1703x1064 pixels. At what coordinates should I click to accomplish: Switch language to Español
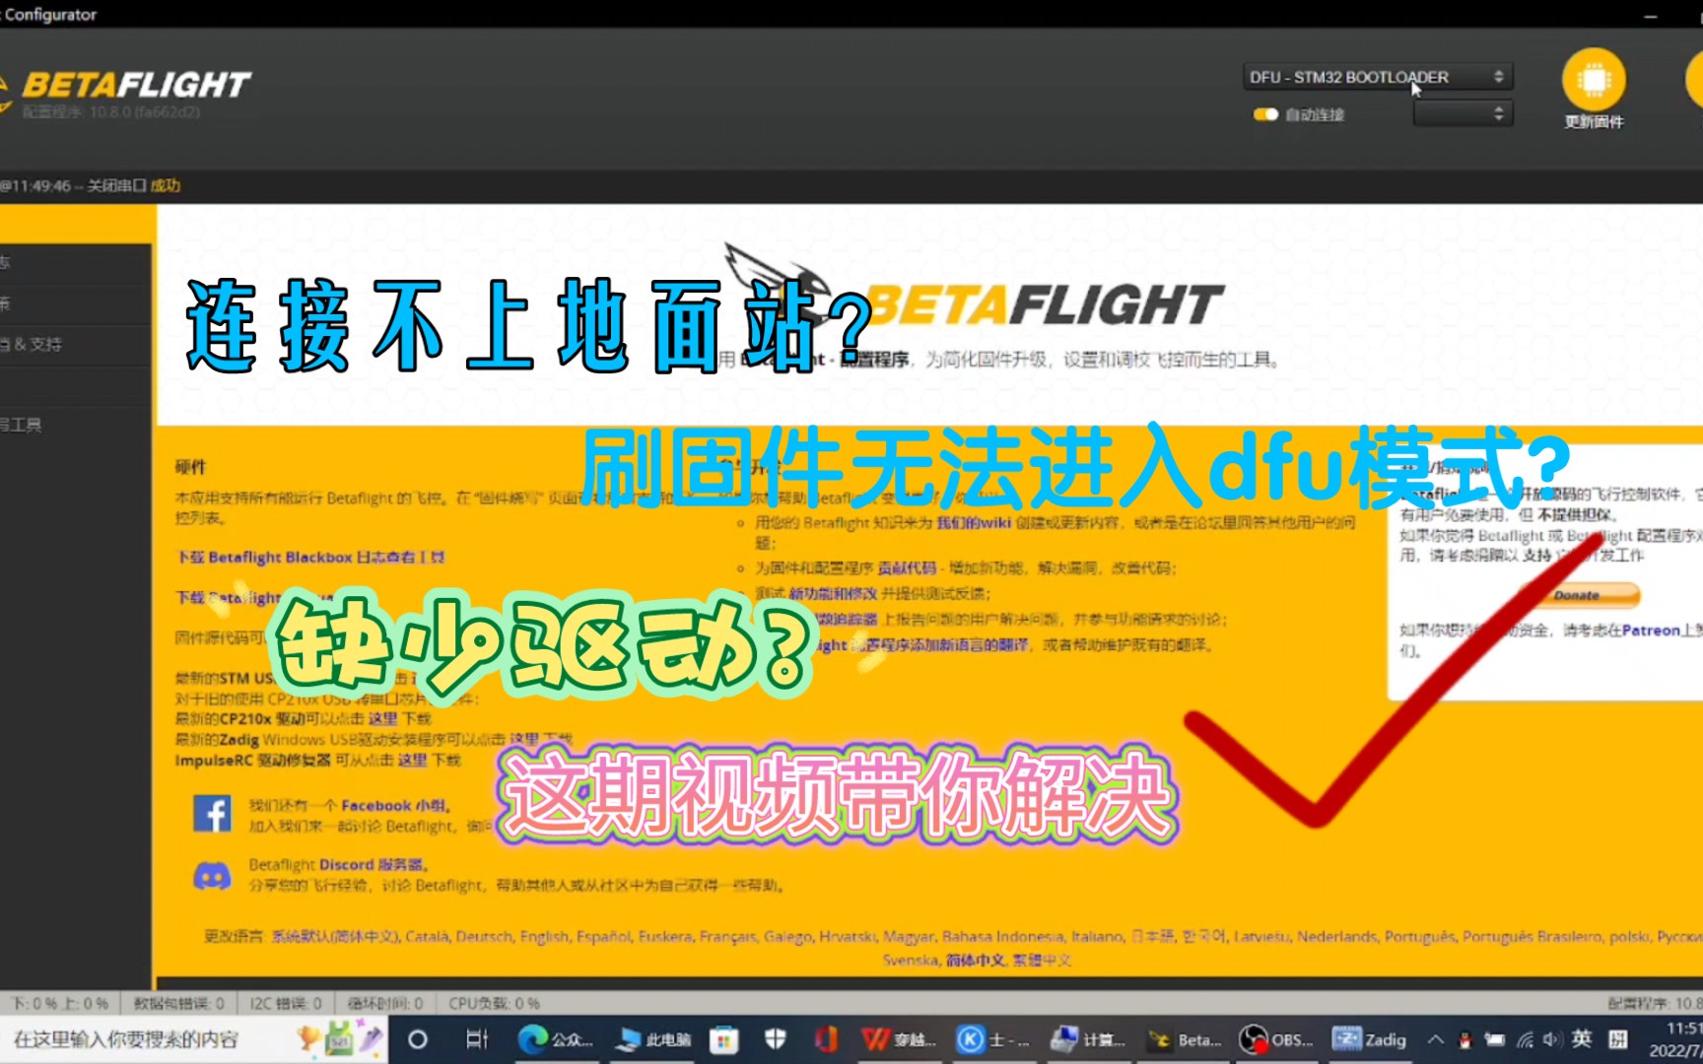(x=603, y=936)
